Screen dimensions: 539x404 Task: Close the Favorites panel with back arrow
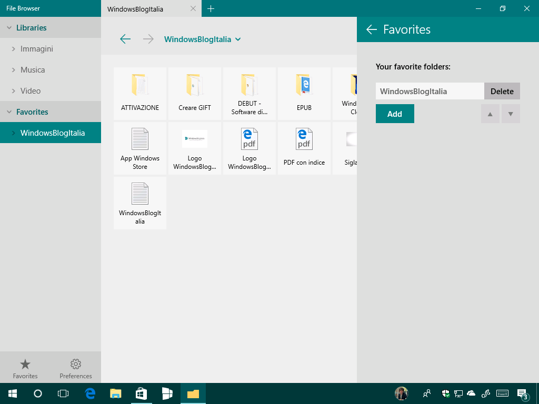(372, 29)
